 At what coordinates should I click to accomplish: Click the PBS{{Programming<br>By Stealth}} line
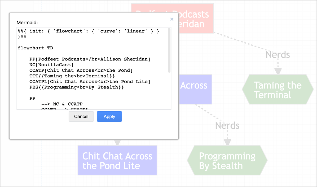pyautogui.click(x=76, y=87)
